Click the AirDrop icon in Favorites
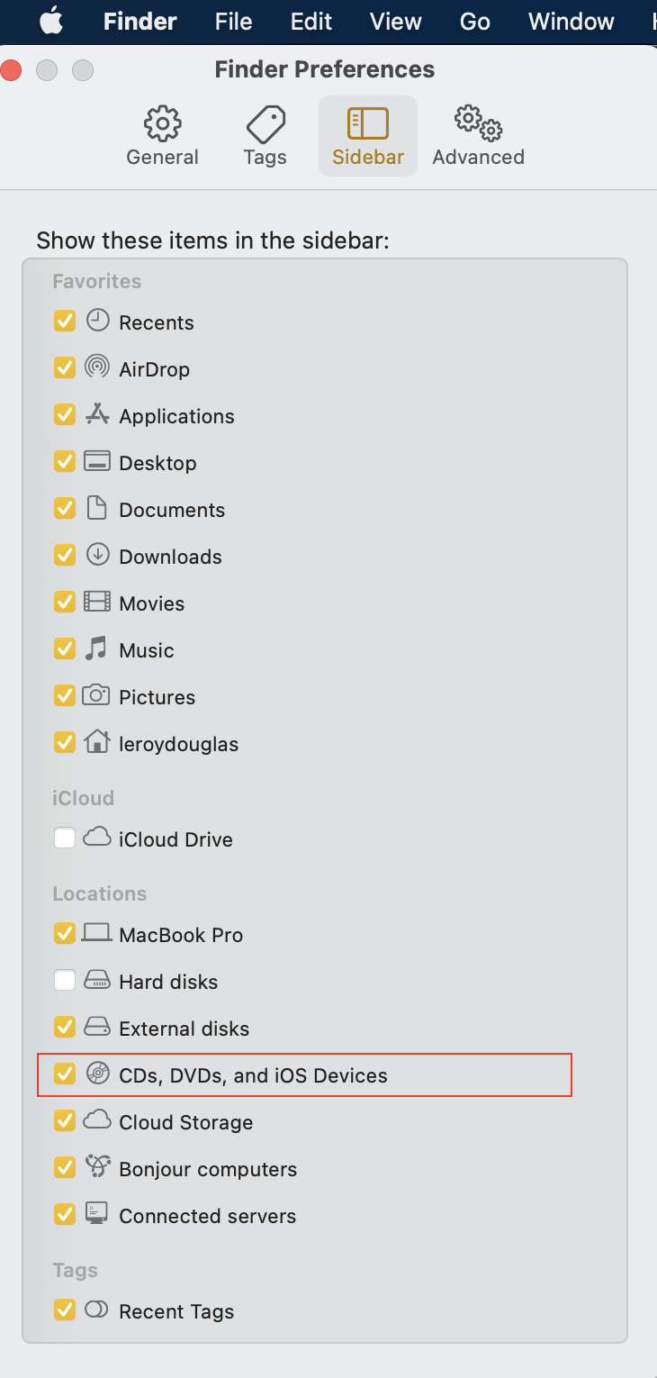This screenshot has height=1378, width=657. [x=96, y=367]
